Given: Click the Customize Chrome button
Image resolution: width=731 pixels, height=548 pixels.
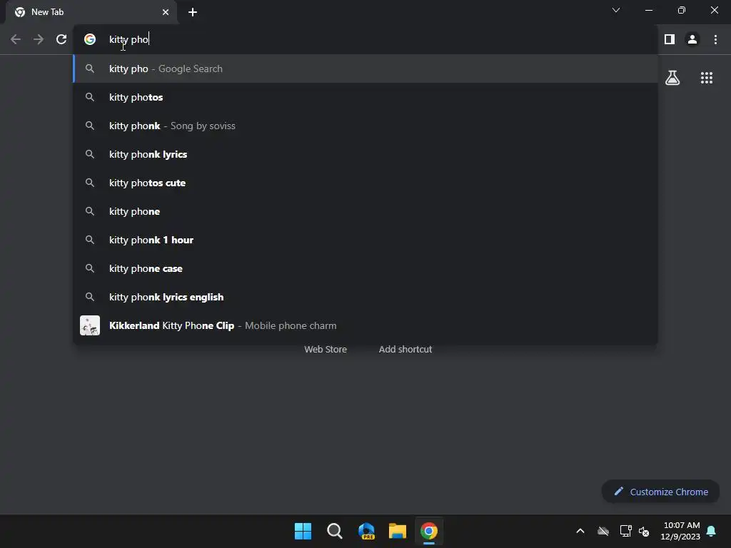Looking at the screenshot, I should 660,492.
